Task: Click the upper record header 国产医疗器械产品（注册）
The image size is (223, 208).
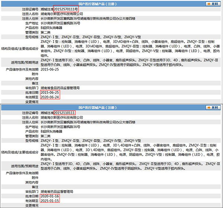Action: tap(112, 3)
